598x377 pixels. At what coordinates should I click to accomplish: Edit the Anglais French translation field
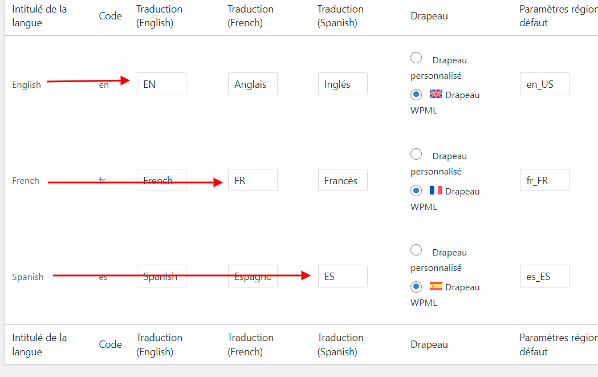pos(252,84)
